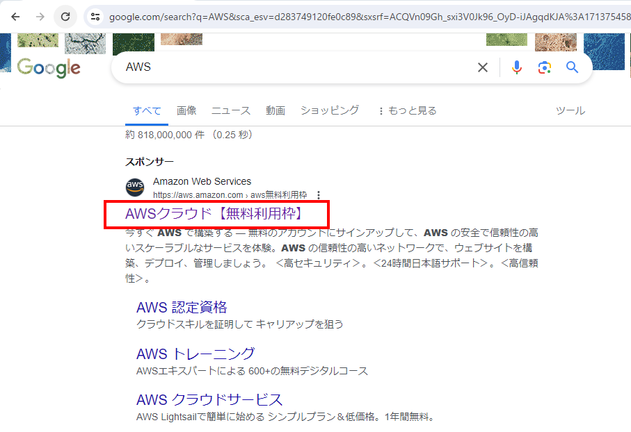Open the AWS 認定資格 sitelink
631x432 pixels.
[182, 308]
